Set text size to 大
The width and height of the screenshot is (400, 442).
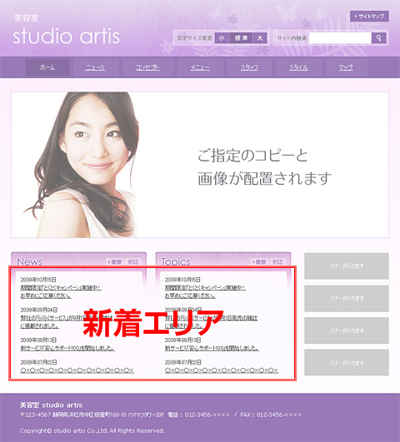pos(260,38)
